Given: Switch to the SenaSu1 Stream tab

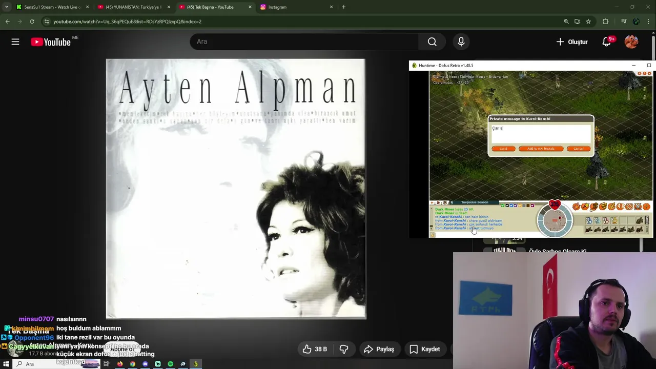Looking at the screenshot, I should (x=53, y=7).
